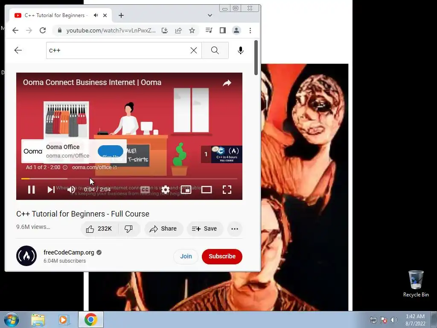The width and height of the screenshot is (437, 328).
Task: Open the ooma.com/office ad link
Action: click(94, 167)
